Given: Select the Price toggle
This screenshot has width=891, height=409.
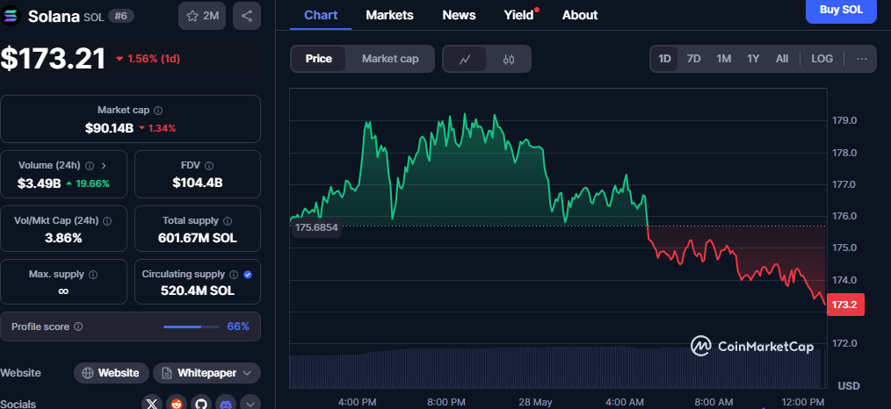Looking at the screenshot, I should (x=318, y=59).
